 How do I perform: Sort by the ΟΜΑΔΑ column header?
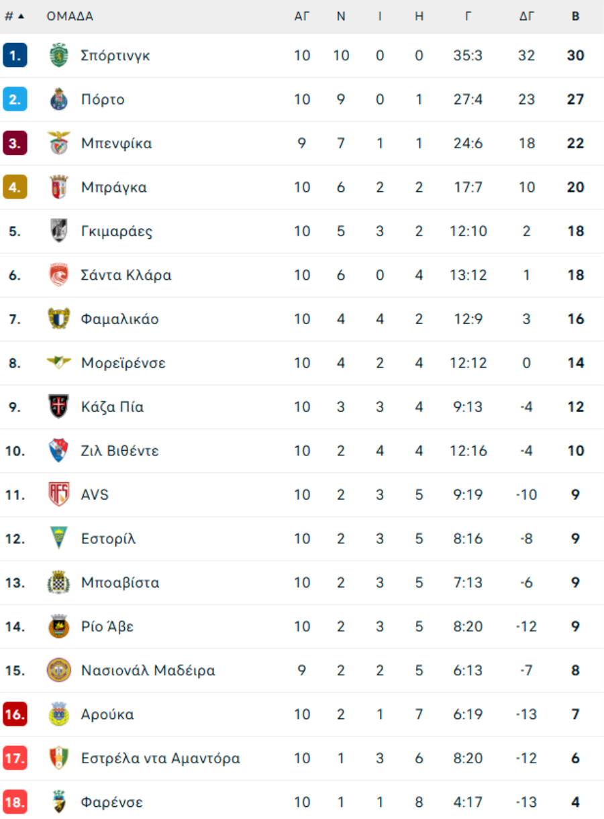click(x=70, y=16)
